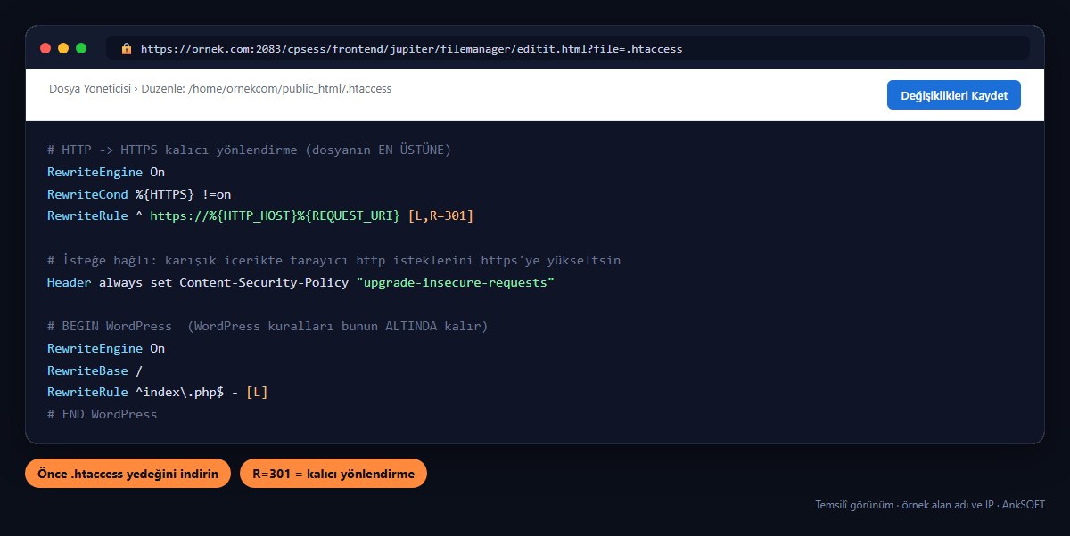This screenshot has height=536, width=1070.
Task: Click the RewriteRule ^index\.php$ - [L] line
Action: click(x=158, y=393)
